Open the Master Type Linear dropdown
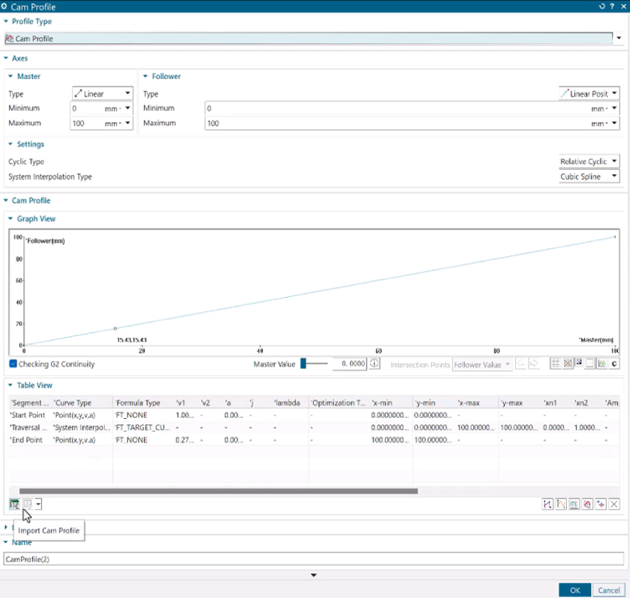This screenshot has width=630, height=598. (x=102, y=93)
